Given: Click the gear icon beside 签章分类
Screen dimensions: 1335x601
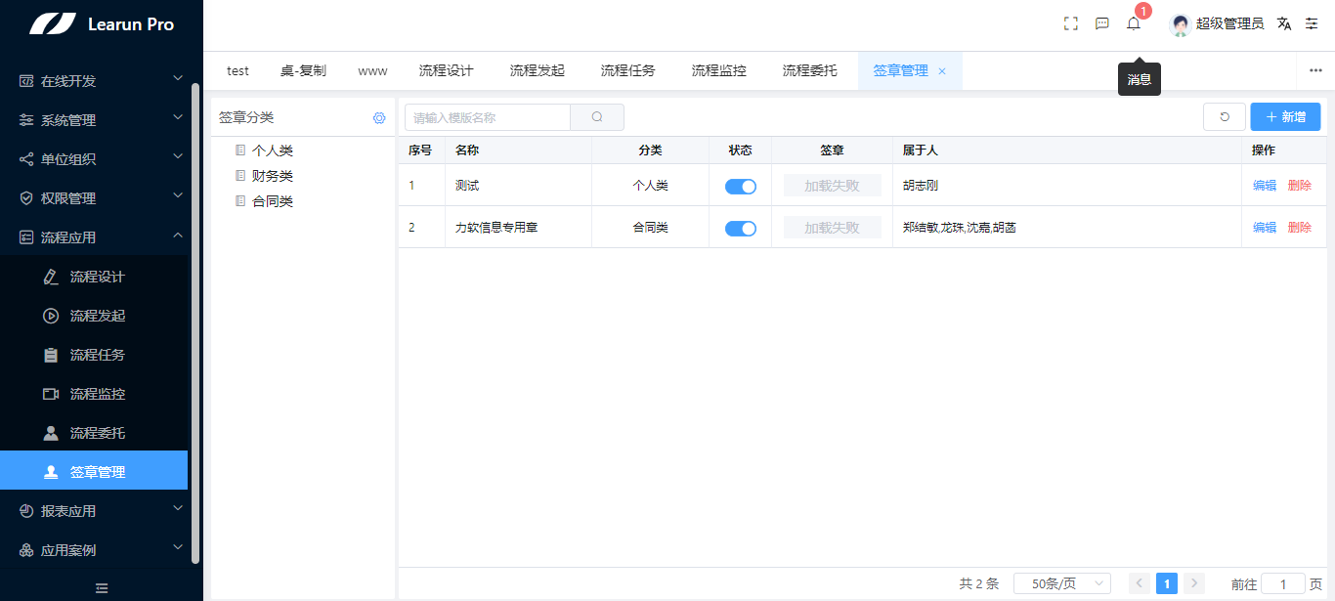Looking at the screenshot, I should click(x=379, y=117).
